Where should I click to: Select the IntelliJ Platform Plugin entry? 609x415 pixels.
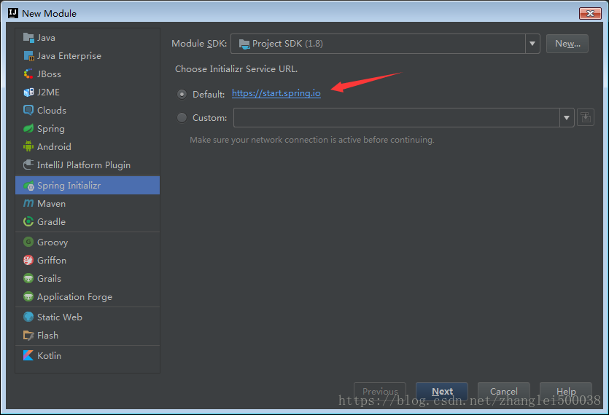click(88, 165)
